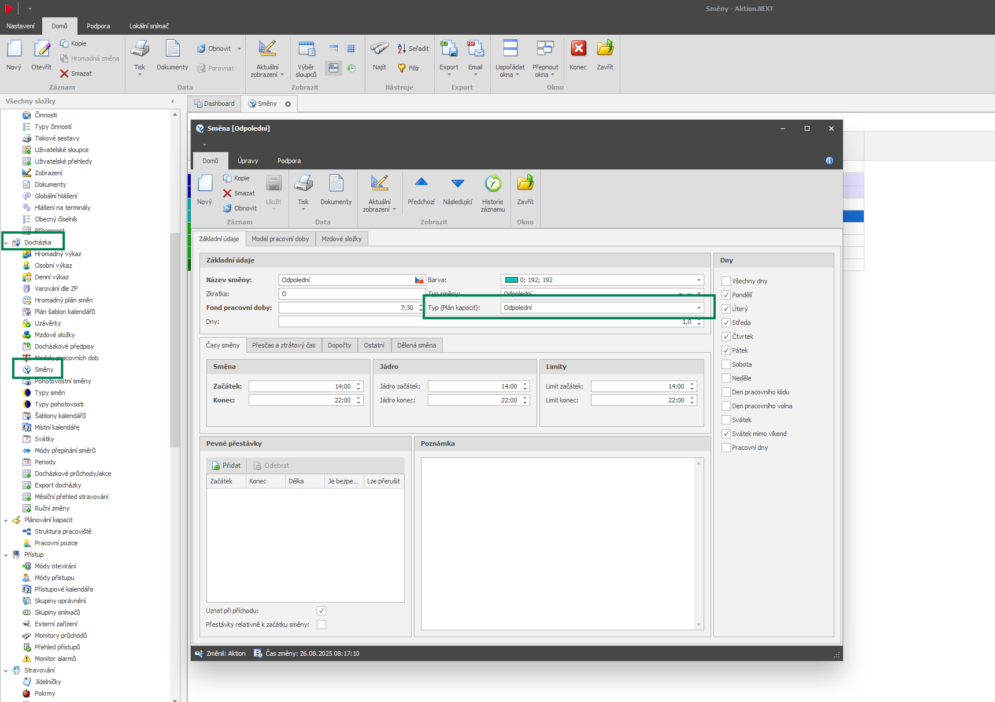Click the Tisk printer icon in shift dialog
The height and width of the screenshot is (702, 995).
(303, 184)
